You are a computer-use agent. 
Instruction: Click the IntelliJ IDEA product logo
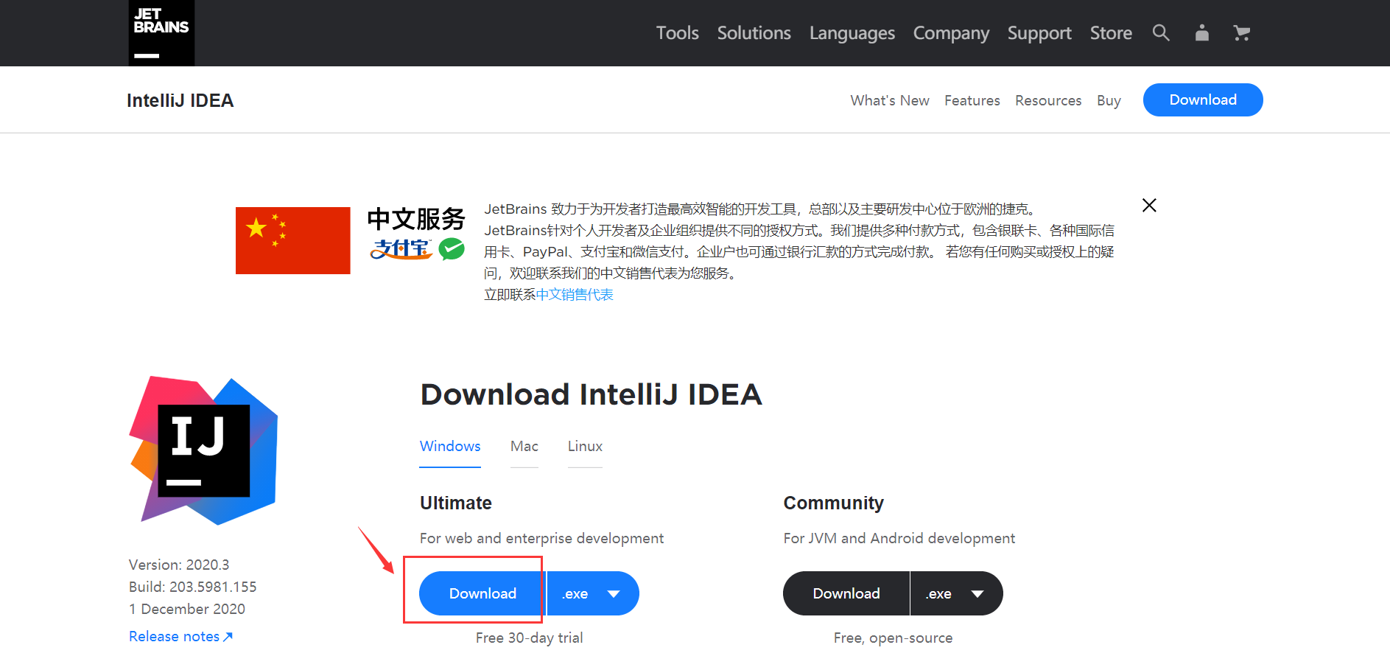[x=203, y=450]
